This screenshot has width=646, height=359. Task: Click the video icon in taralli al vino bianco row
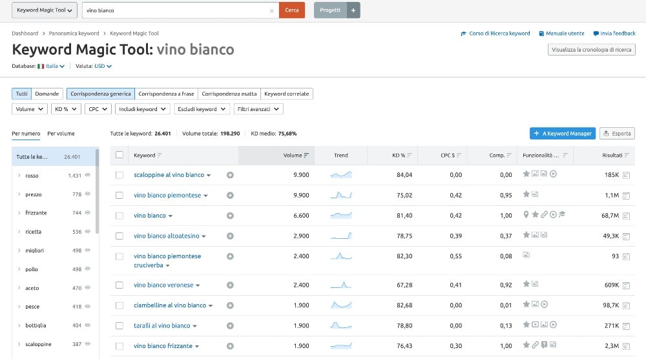click(x=535, y=324)
